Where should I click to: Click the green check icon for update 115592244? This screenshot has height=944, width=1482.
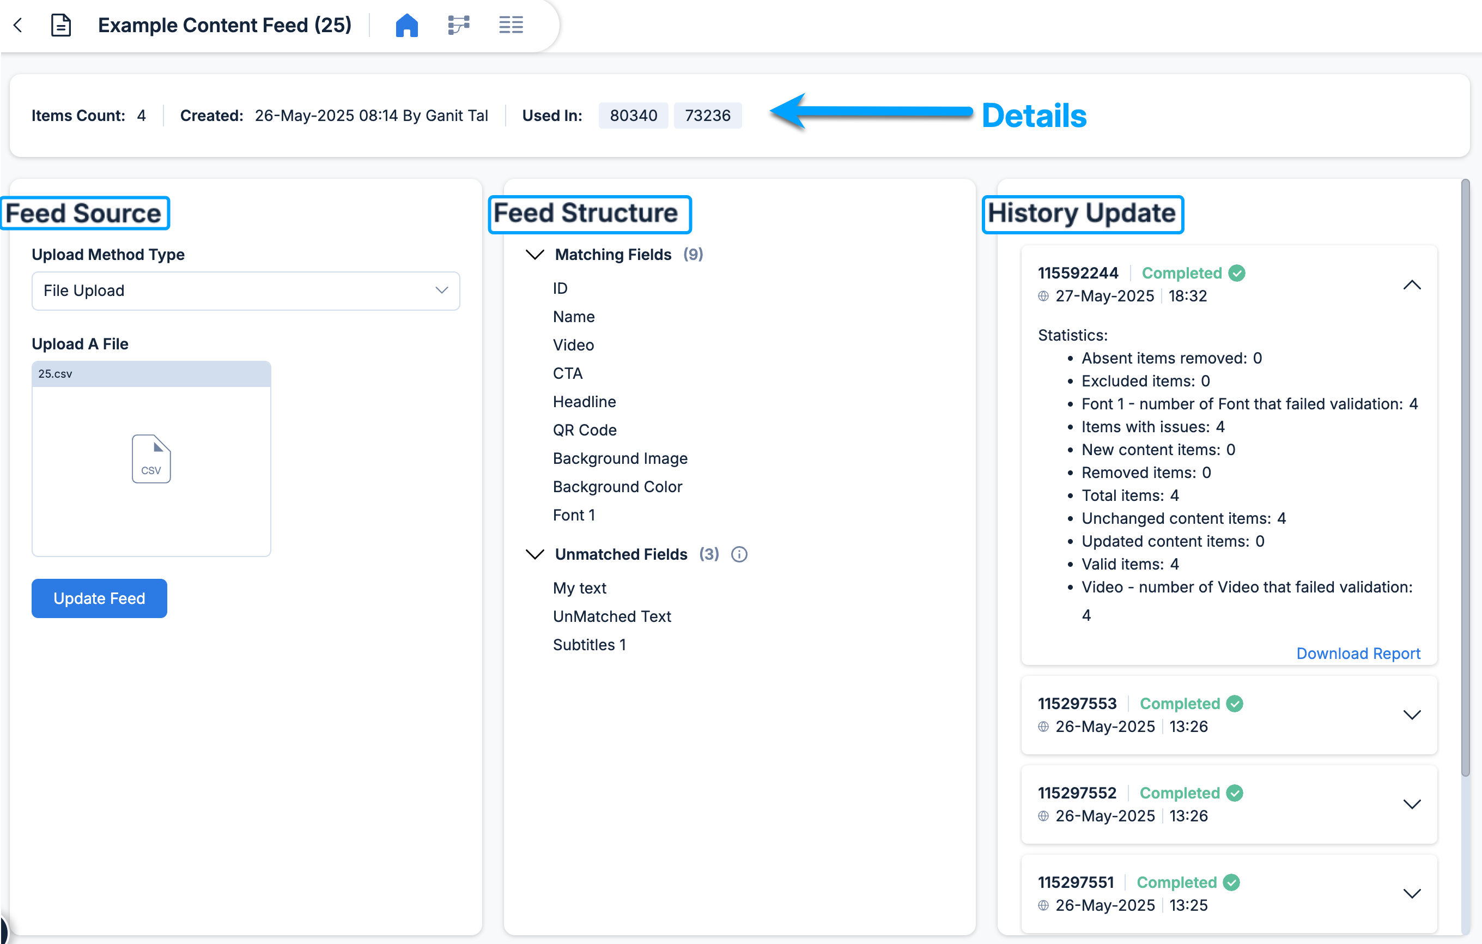pos(1236,273)
